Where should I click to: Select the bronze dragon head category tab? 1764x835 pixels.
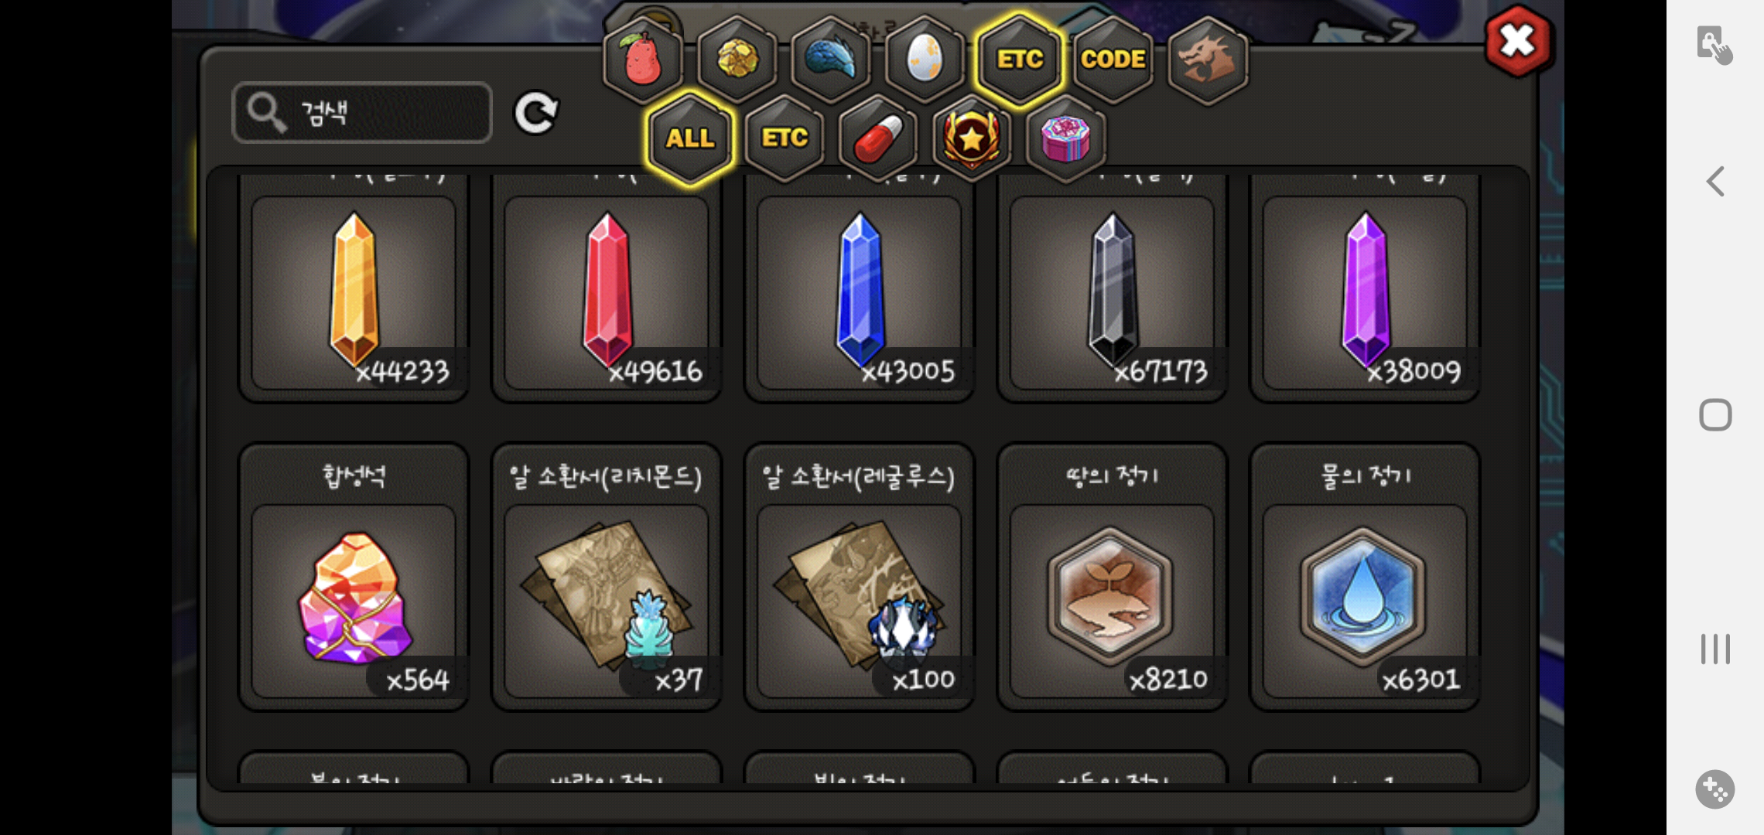tap(1207, 60)
